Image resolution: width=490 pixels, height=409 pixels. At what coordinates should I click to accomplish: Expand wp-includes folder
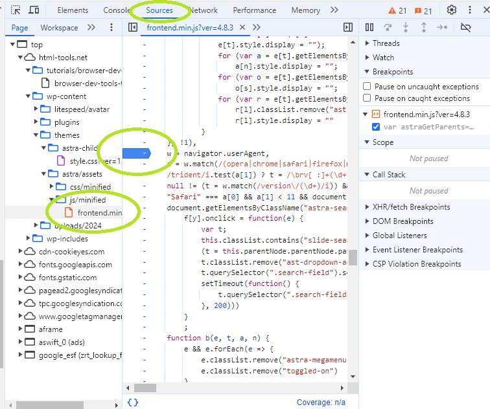[x=28, y=238]
